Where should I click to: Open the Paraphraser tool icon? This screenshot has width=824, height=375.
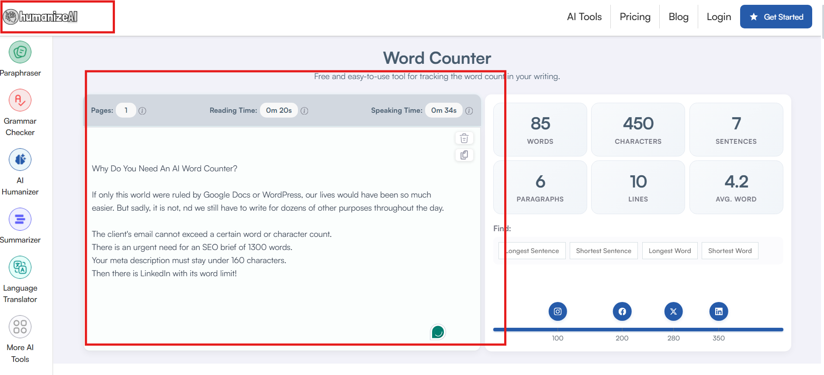coord(20,52)
